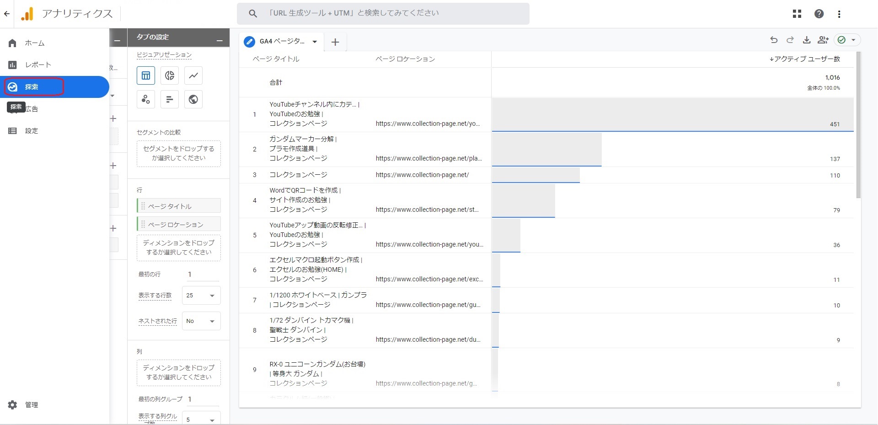Select the donut chart visualization icon

170,75
